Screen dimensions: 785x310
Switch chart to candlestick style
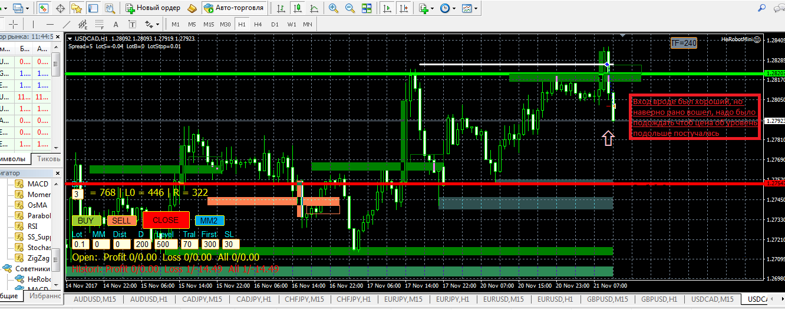click(299, 8)
